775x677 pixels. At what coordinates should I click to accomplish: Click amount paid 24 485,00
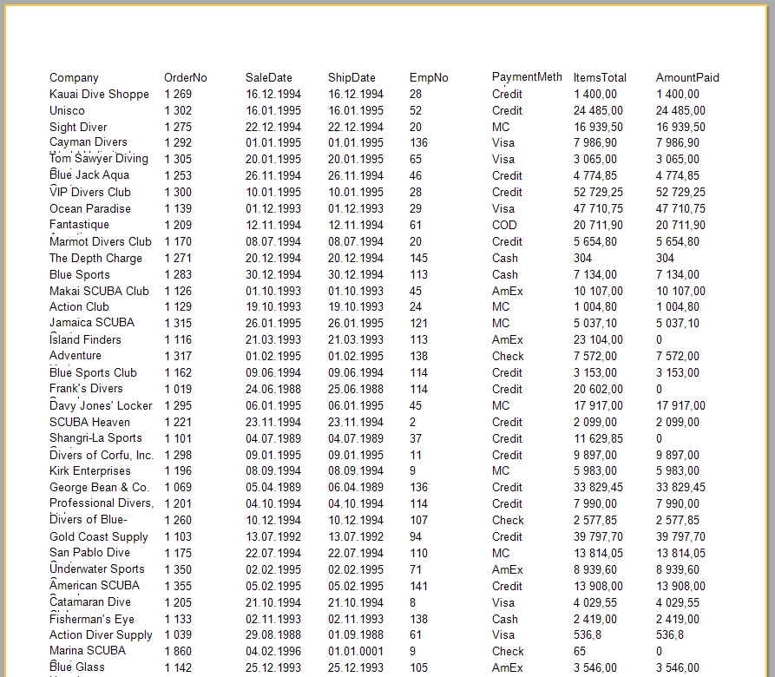click(x=680, y=111)
